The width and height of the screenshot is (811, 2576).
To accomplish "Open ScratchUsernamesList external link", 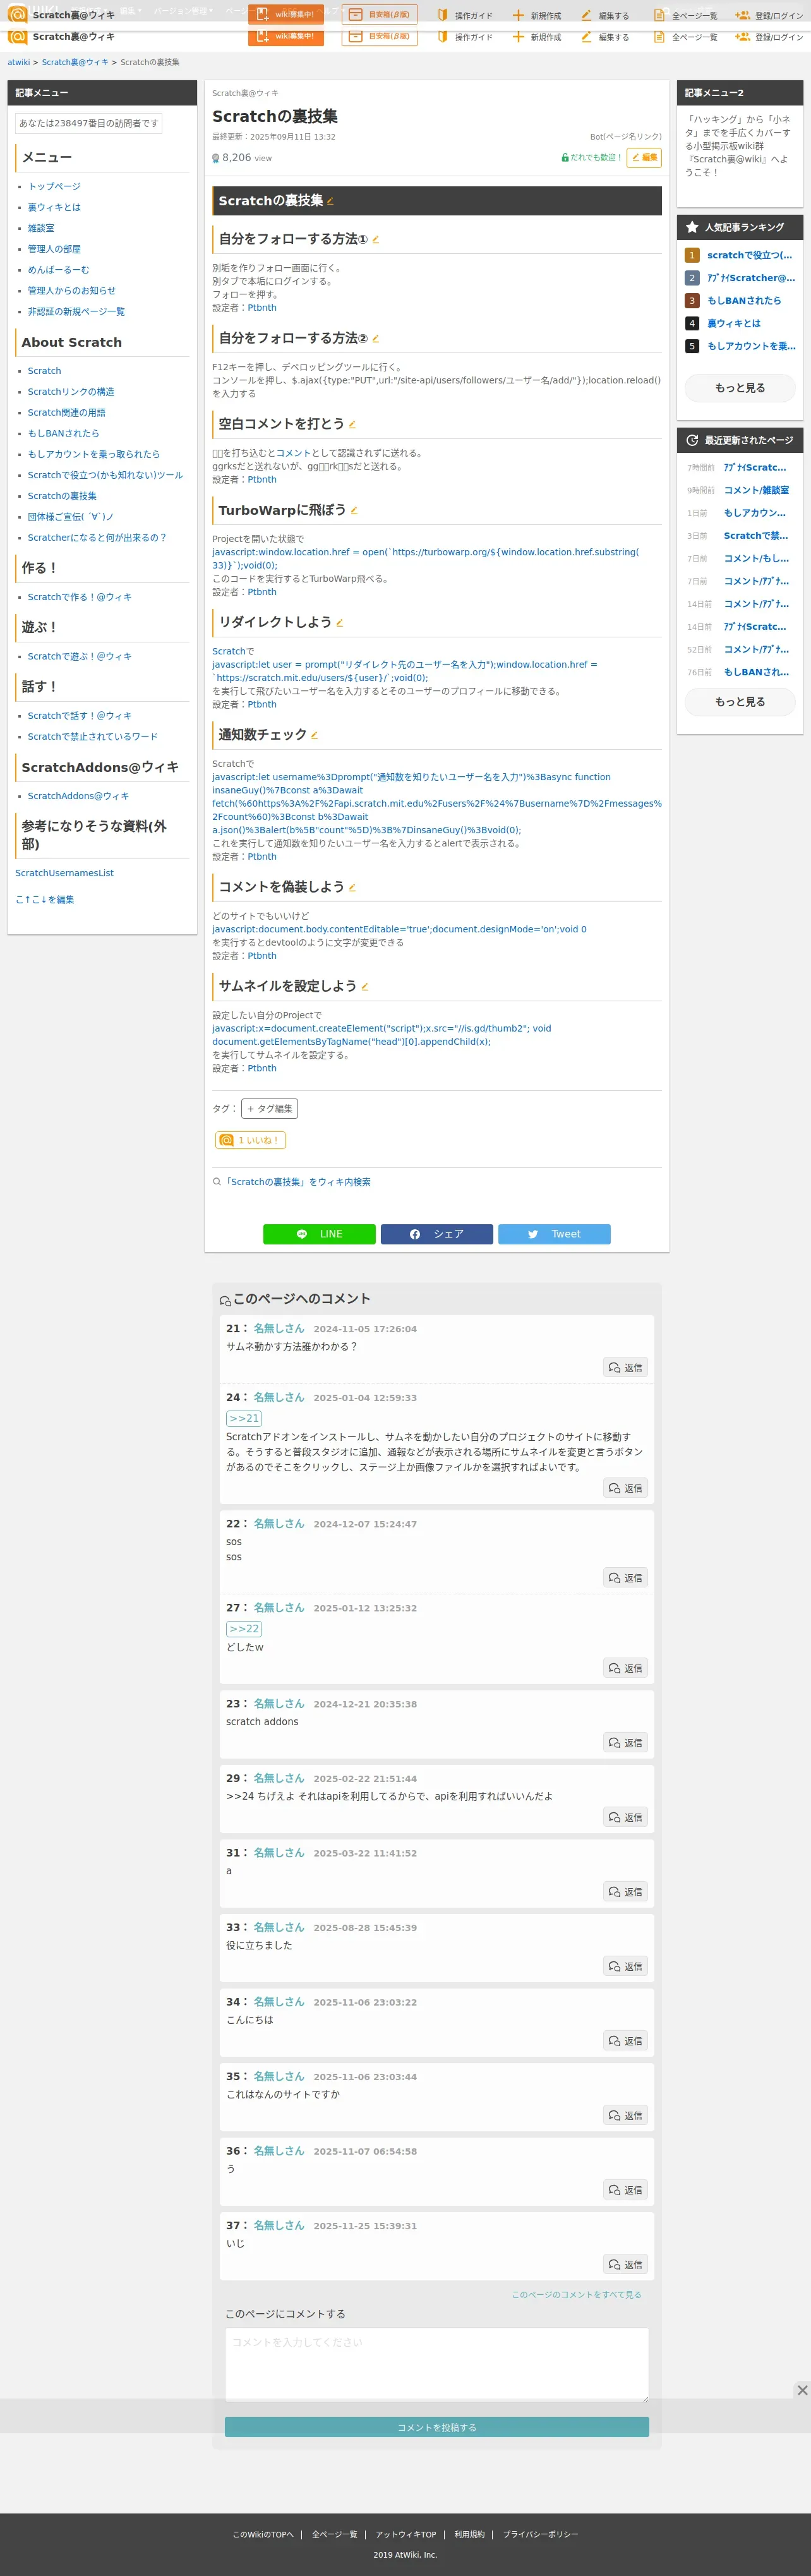I will (64, 873).
